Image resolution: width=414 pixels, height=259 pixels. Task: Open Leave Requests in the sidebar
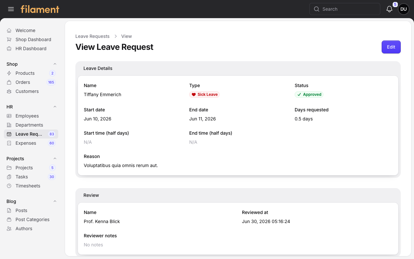pyautogui.click(x=31, y=134)
